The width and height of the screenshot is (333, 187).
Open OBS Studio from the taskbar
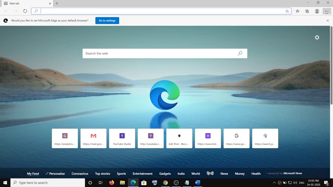click(176, 183)
